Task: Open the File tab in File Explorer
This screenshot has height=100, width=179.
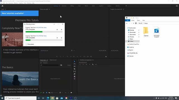Action: pyautogui.click(x=128, y=20)
